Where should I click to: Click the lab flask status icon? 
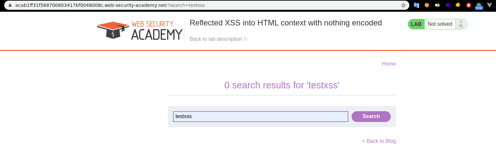tap(461, 24)
